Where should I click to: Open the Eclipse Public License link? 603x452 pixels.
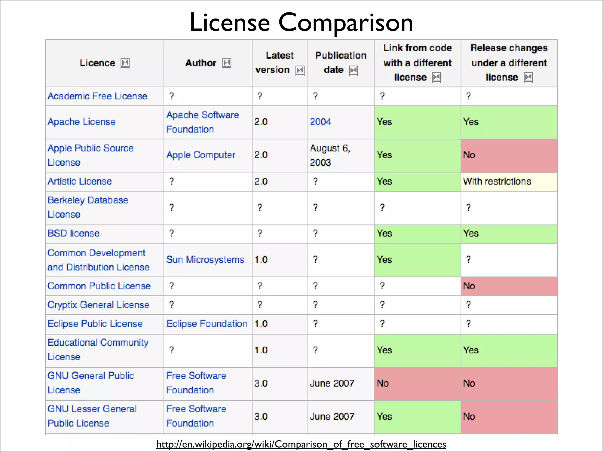(x=95, y=324)
